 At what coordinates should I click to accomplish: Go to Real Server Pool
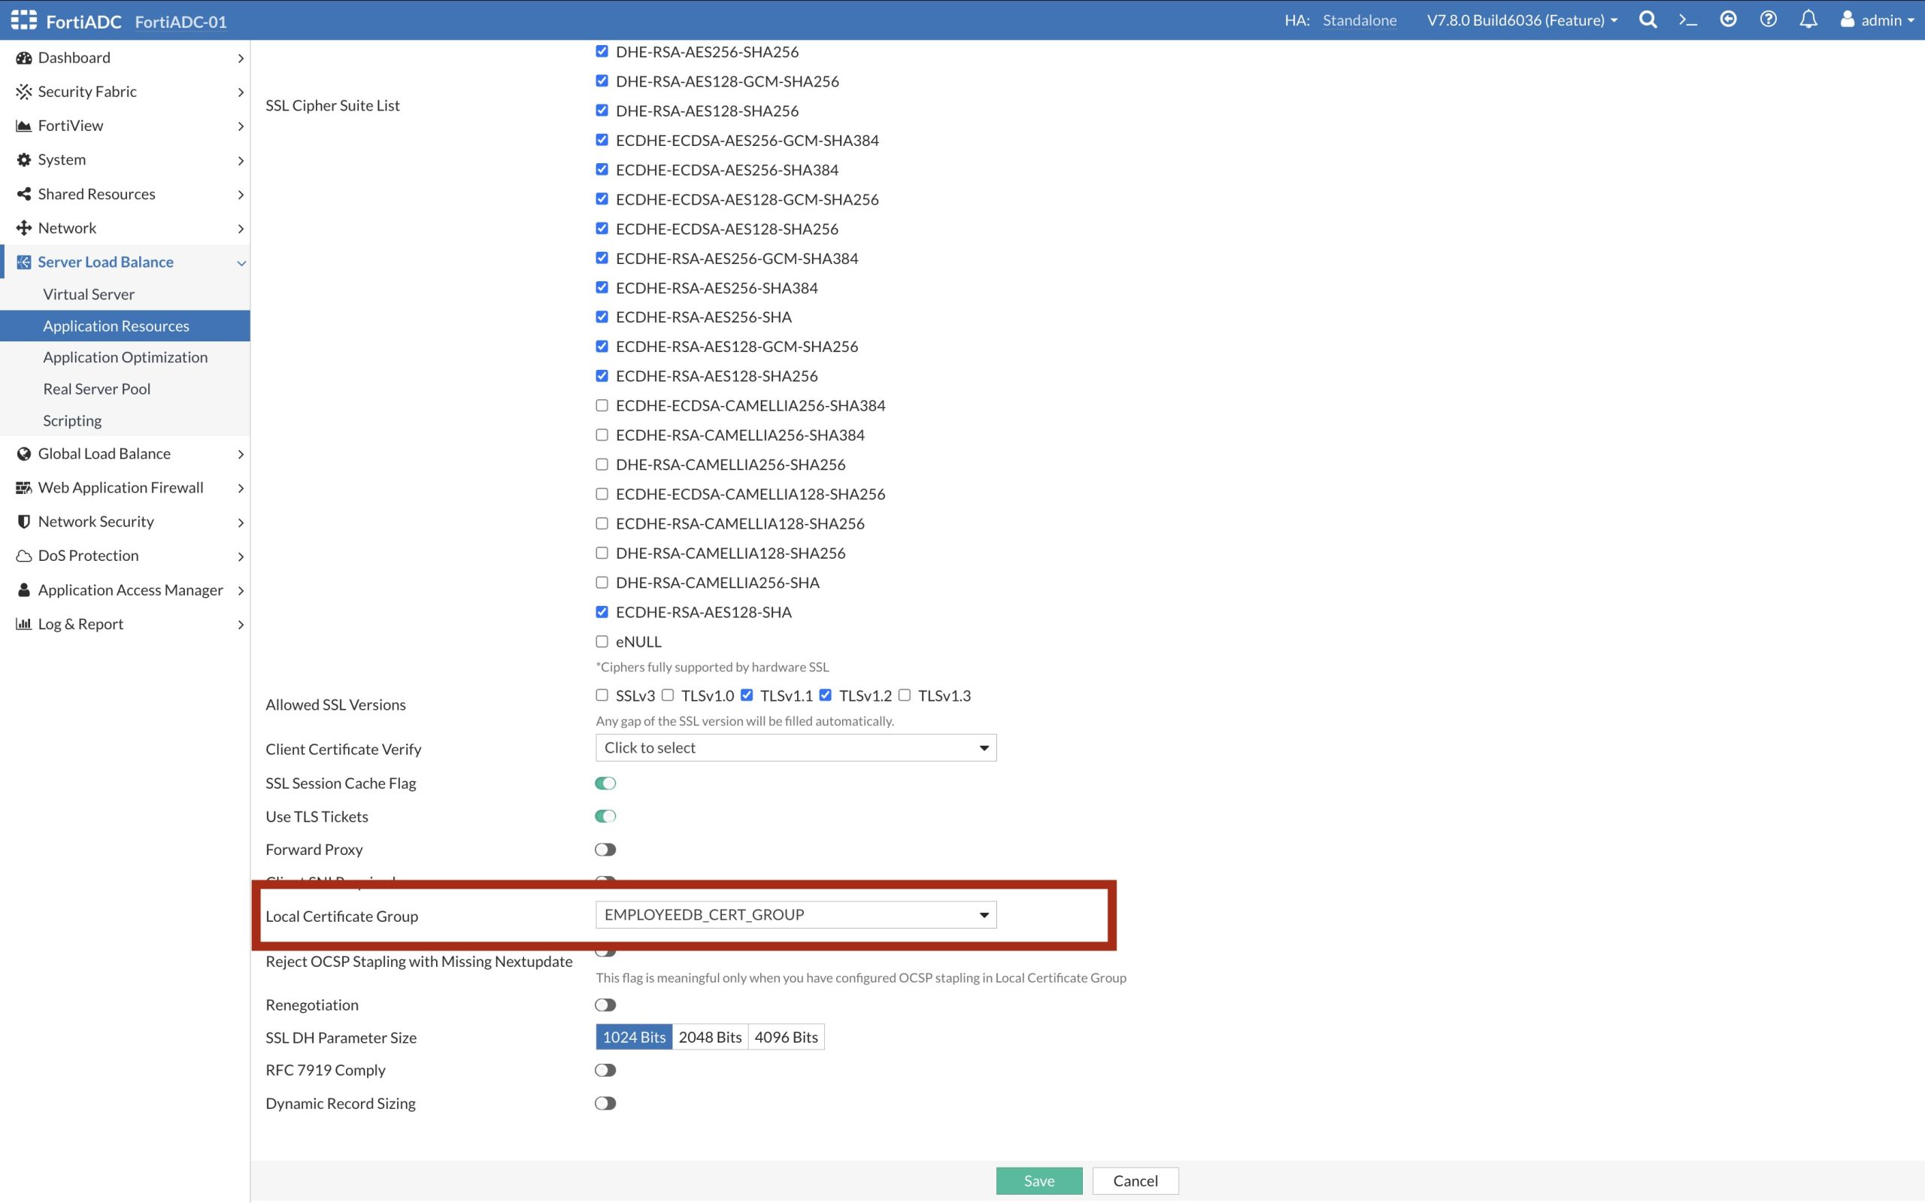coord(96,389)
